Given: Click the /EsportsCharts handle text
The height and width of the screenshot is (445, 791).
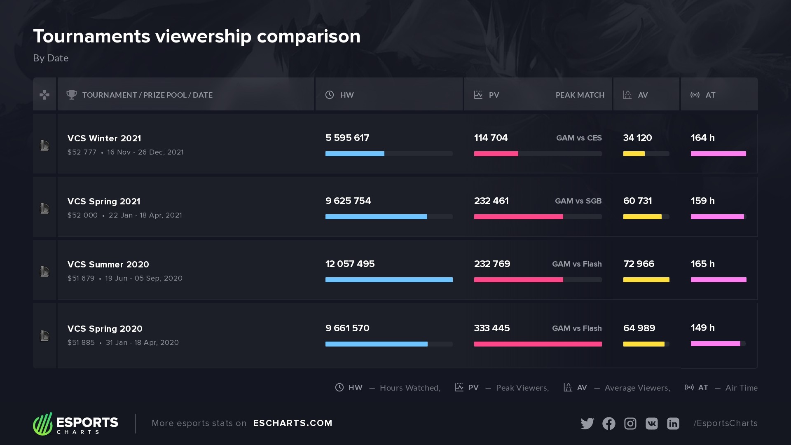Looking at the screenshot, I should click(x=725, y=423).
